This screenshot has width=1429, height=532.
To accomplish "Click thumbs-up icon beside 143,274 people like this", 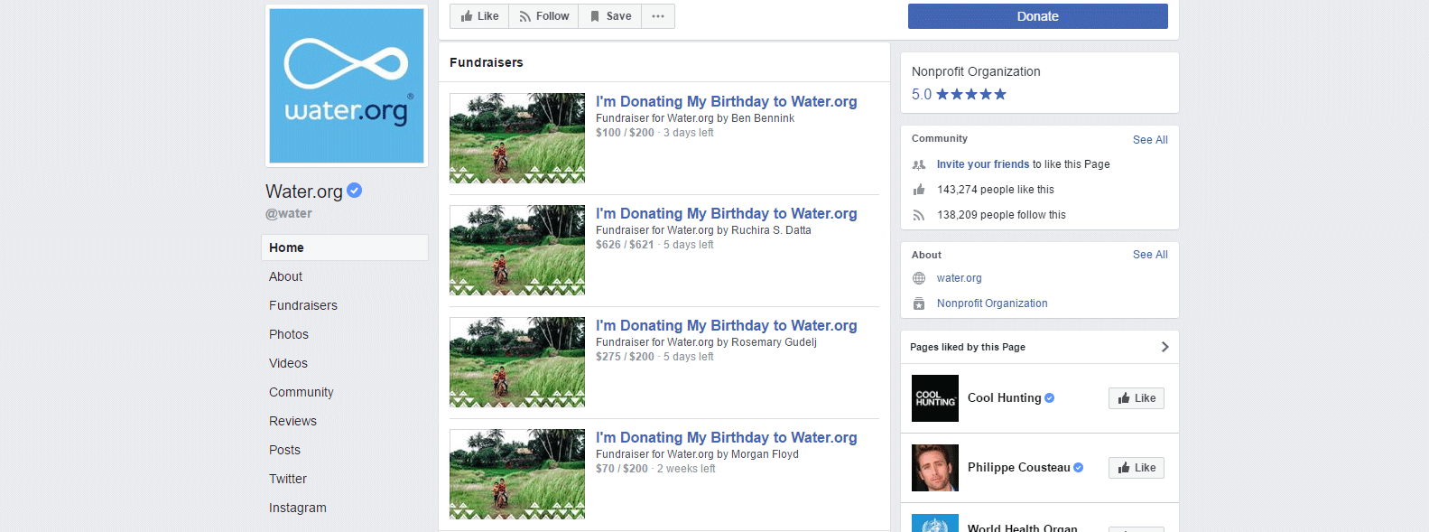I will coord(919,190).
